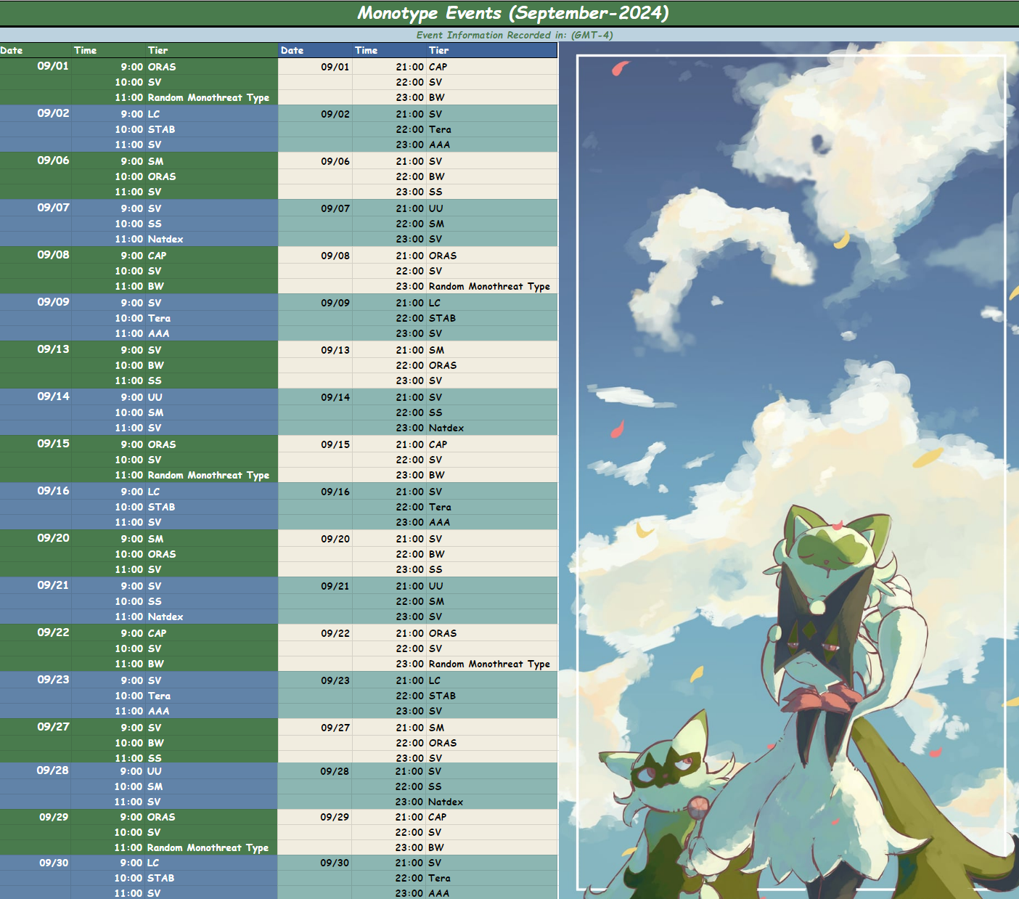Click the CAP cell at 21:00 on 09/01

(438, 67)
